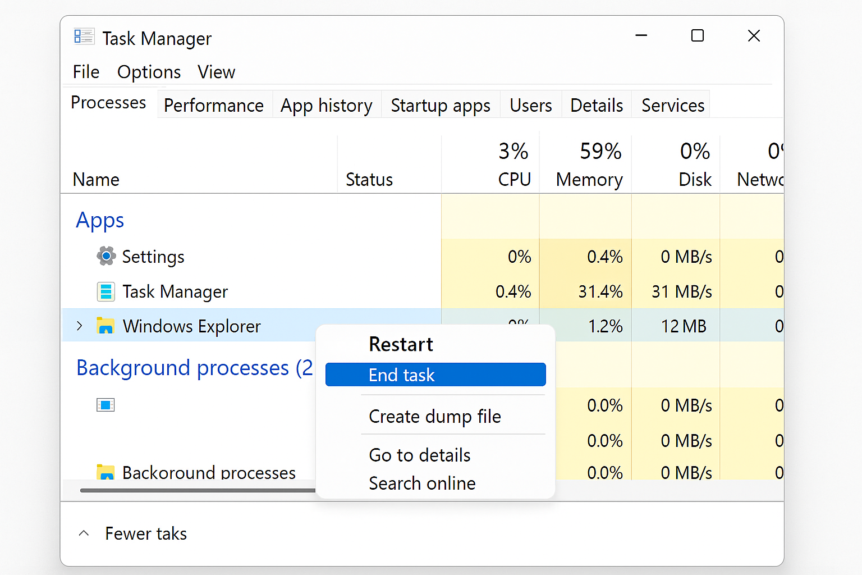Viewport: 862px width, 575px height.
Task: Select End task in the context menu
Action: click(x=435, y=375)
